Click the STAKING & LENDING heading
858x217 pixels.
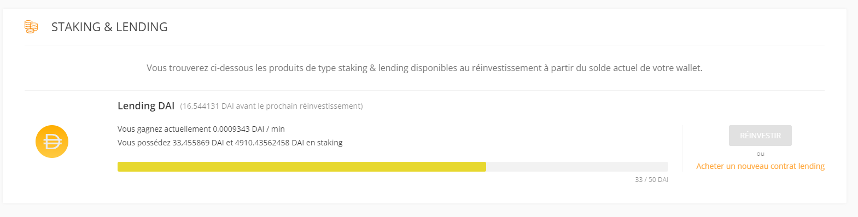coord(109,27)
